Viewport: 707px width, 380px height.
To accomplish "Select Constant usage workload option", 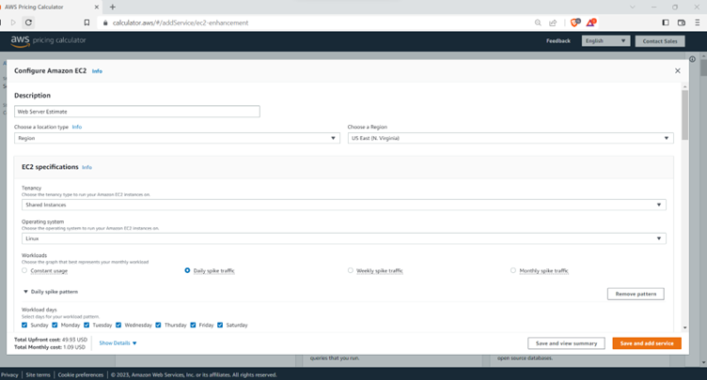I will 24,270.
